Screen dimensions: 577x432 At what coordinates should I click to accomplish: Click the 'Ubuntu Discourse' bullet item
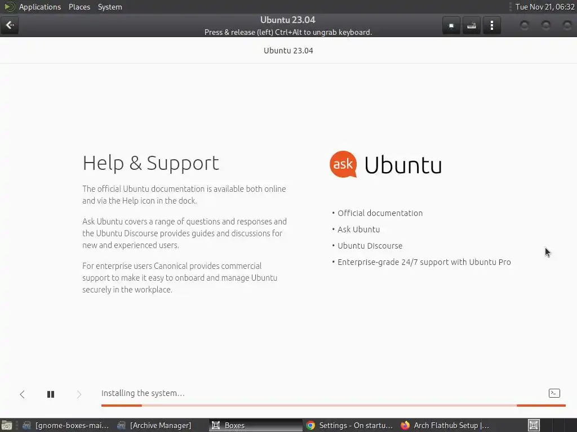[x=370, y=246]
